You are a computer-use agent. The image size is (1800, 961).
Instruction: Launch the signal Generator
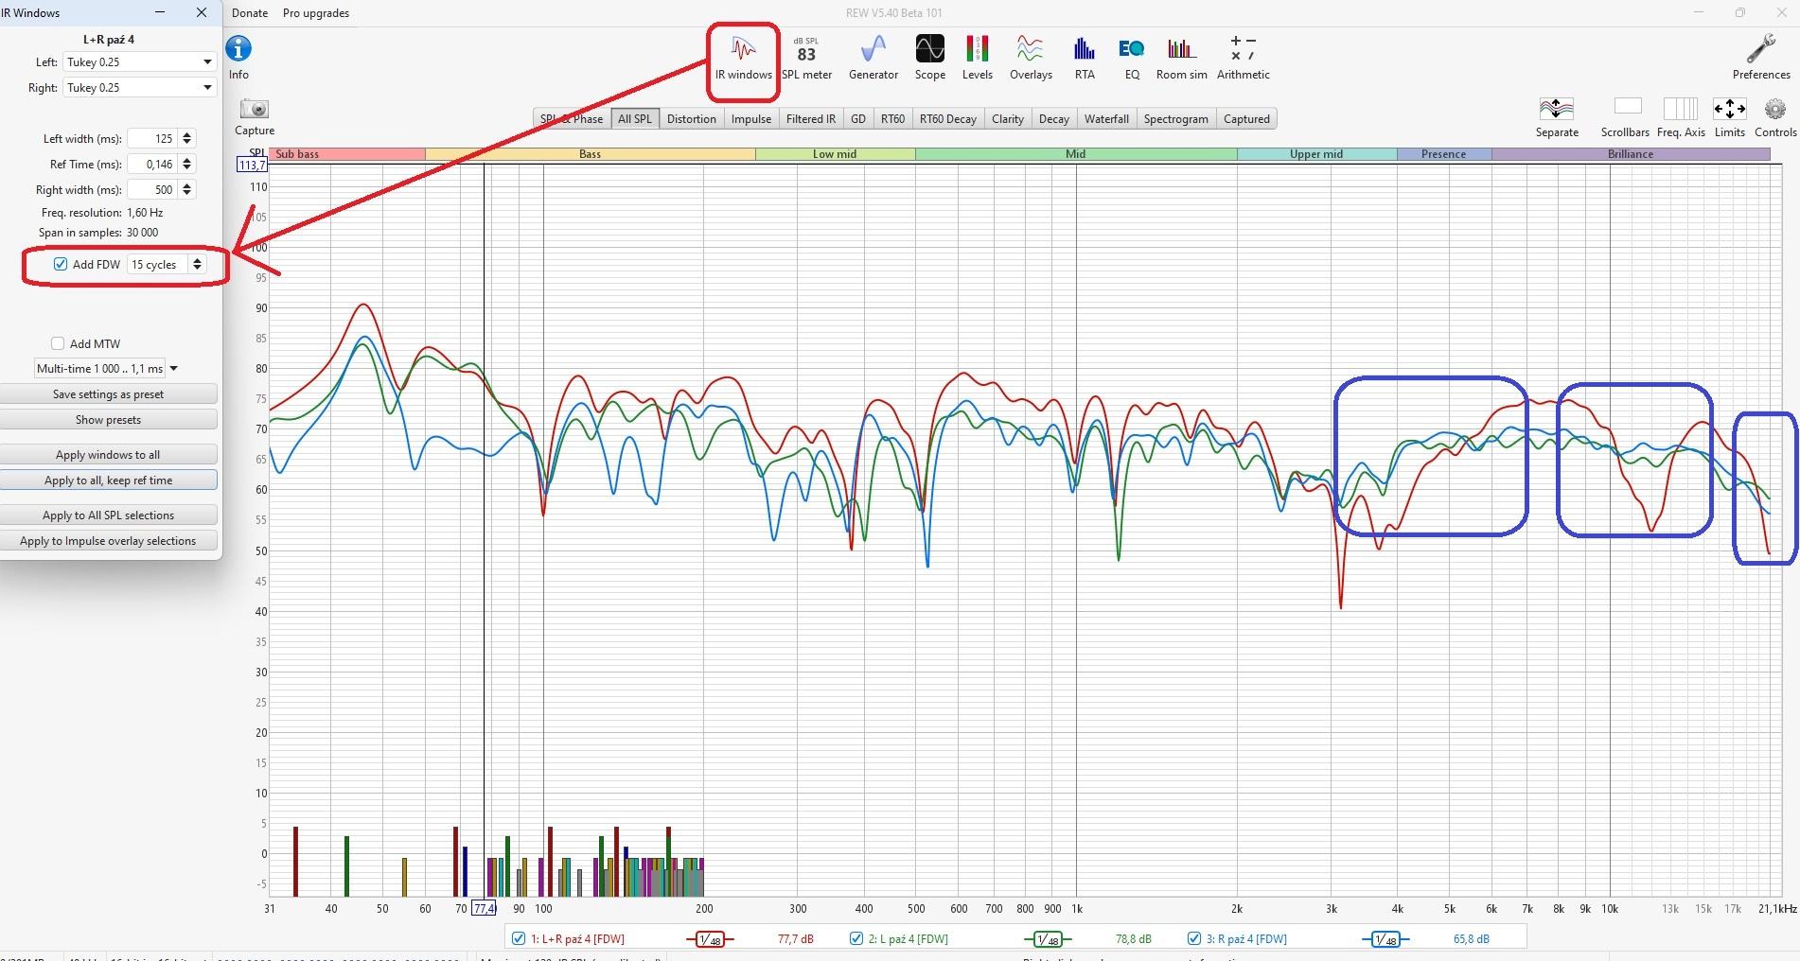873,58
